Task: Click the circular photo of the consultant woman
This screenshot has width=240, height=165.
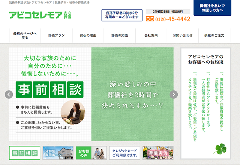Action: pyautogui.click(x=73, y=112)
